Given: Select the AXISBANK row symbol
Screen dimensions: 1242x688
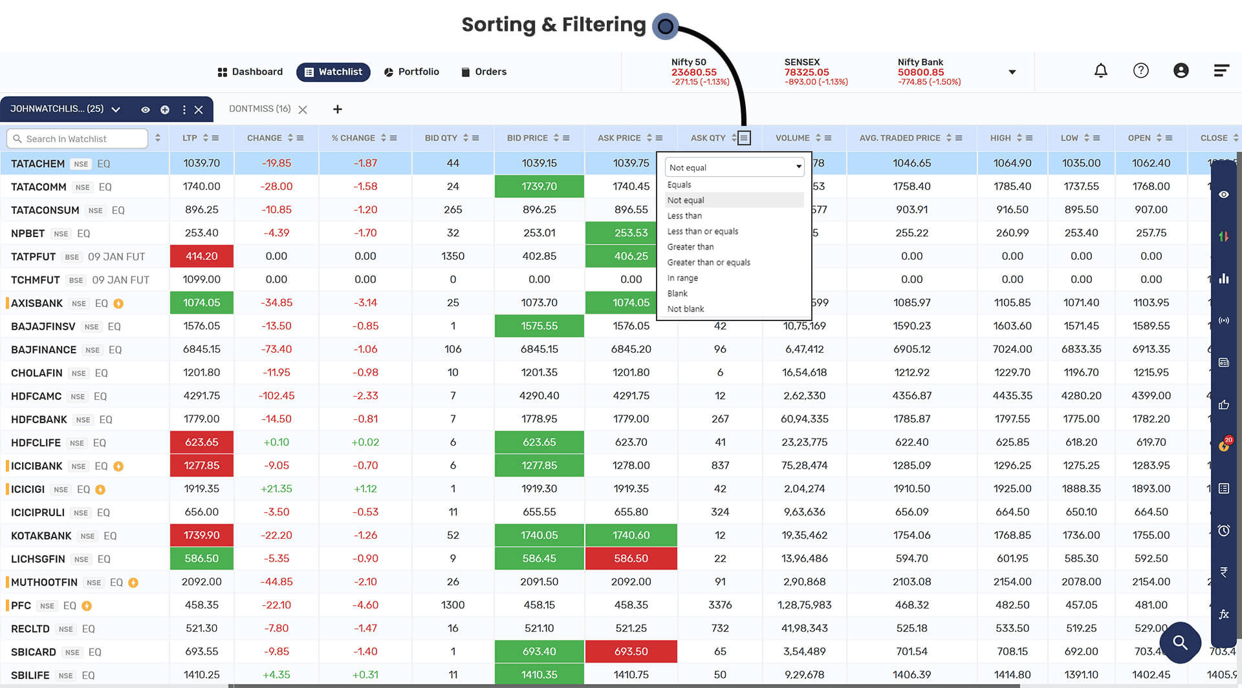Looking at the screenshot, I should pos(37,303).
